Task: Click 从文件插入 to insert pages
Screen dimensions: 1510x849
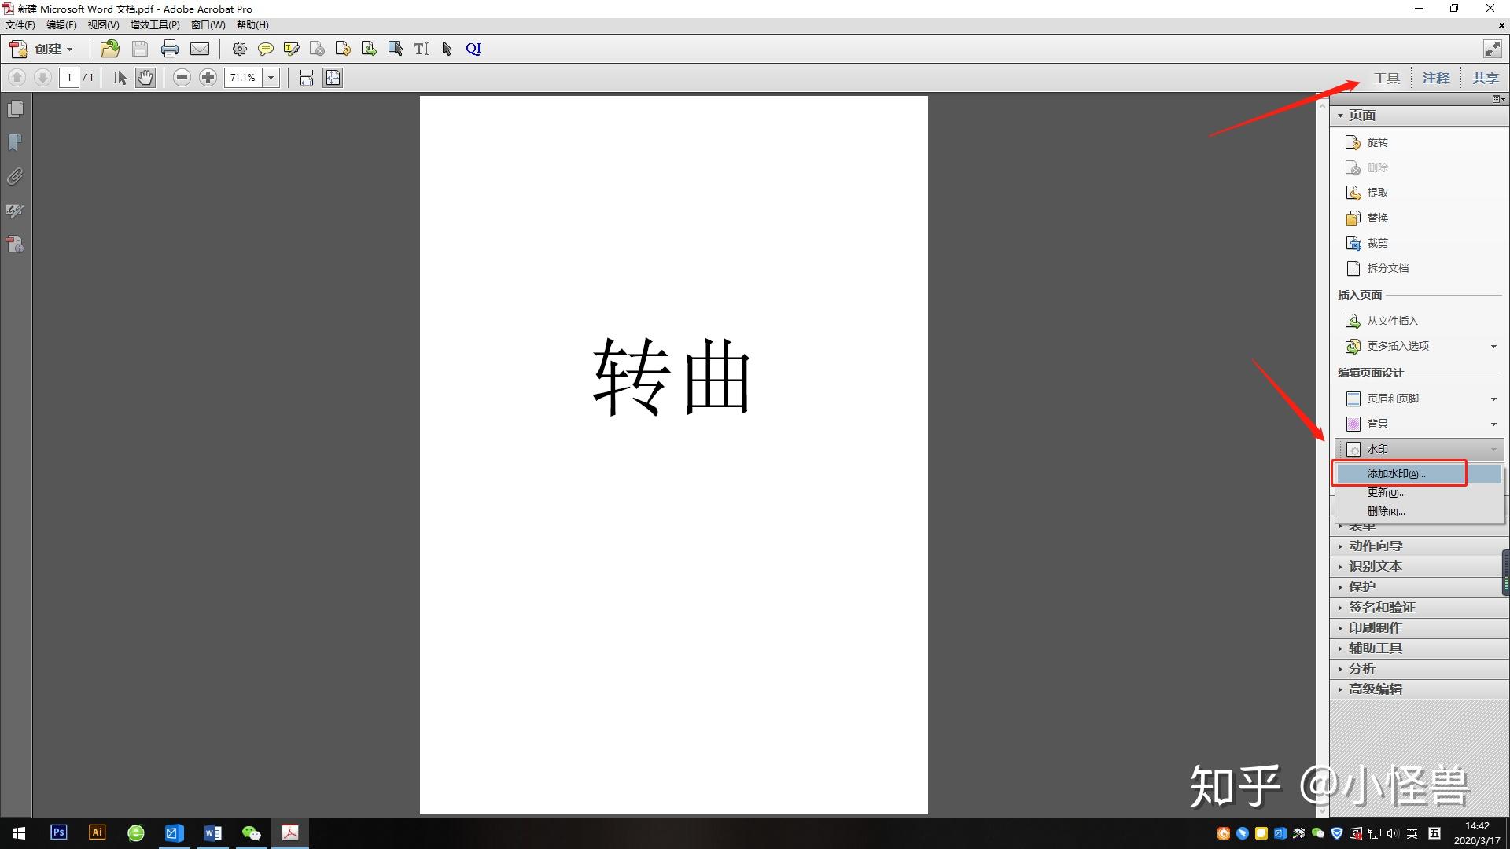Action: 1391,321
